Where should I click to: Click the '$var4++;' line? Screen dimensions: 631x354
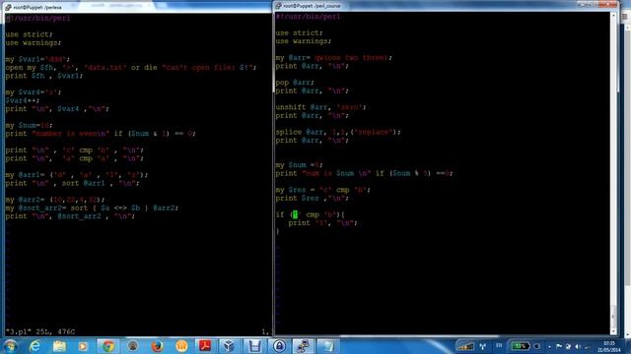(22, 100)
